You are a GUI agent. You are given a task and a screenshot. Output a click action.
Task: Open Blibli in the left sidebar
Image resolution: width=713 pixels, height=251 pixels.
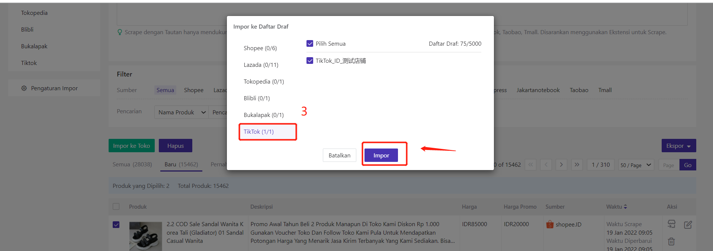click(27, 30)
